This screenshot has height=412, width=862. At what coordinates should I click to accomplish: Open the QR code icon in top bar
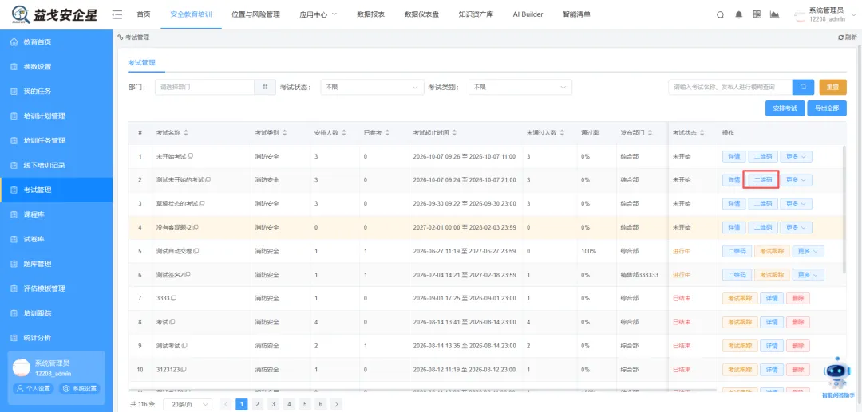click(x=757, y=14)
